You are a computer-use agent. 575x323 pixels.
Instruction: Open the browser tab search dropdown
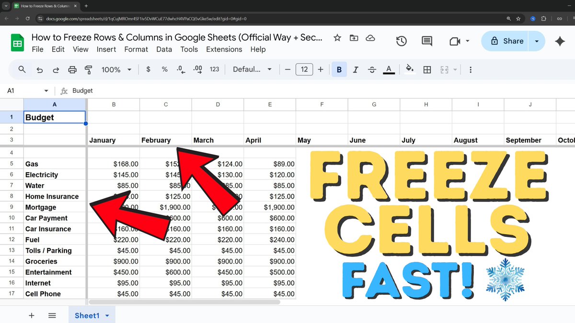(x=5, y=6)
